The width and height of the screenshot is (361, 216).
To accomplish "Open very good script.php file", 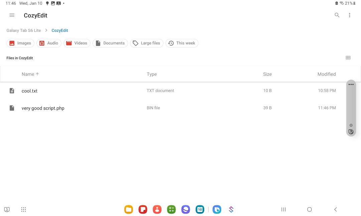I will pyautogui.click(x=43, y=108).
